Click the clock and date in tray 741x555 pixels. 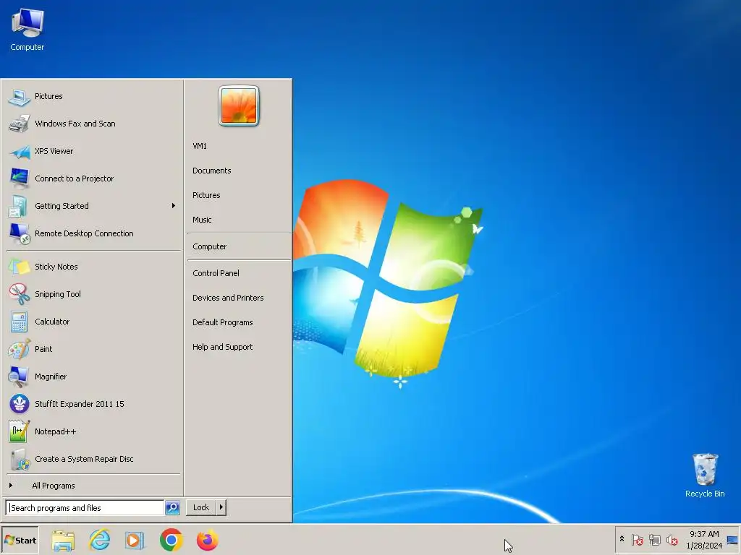704,540
